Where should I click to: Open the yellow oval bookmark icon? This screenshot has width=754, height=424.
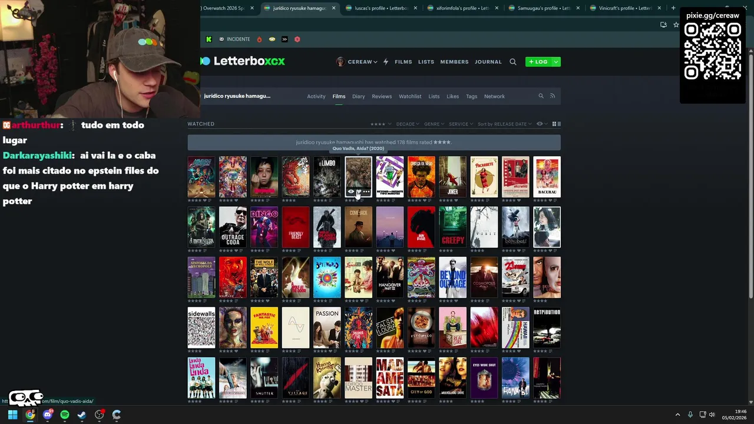(272, 39)
